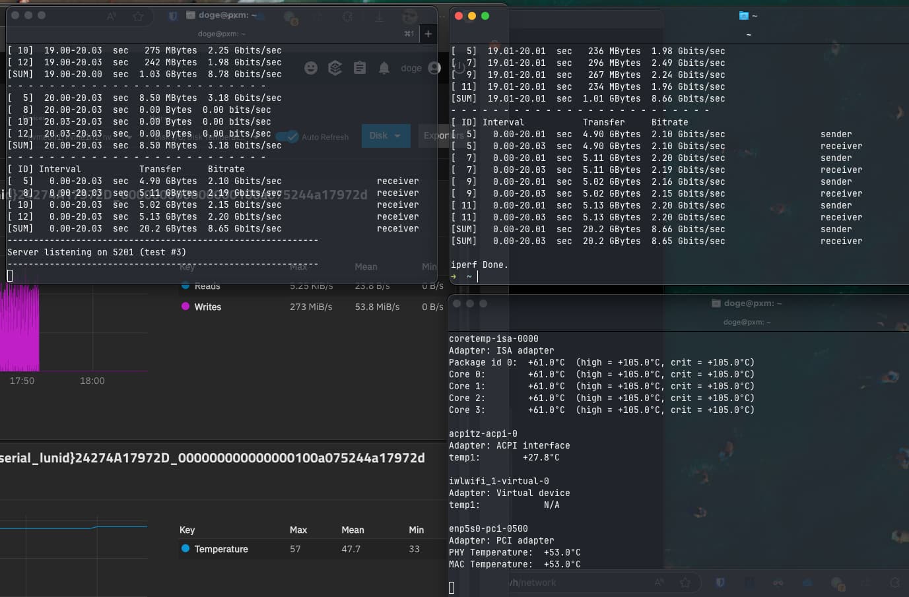The height and width of the screenshot is (597, 909).
Task: Click the Temperature Mean value '47.7'
Action: pos(351,549)
